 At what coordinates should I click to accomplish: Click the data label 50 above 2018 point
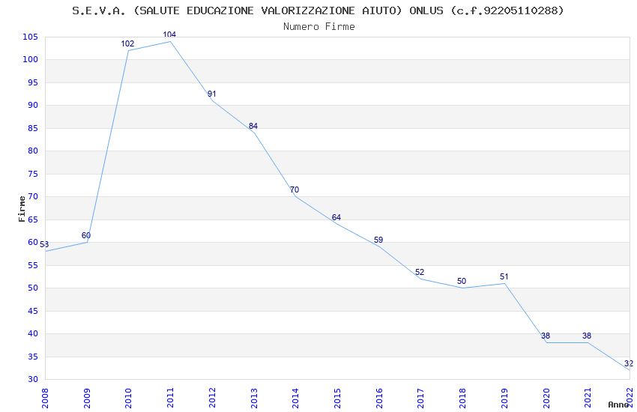(x=462, y=281)
